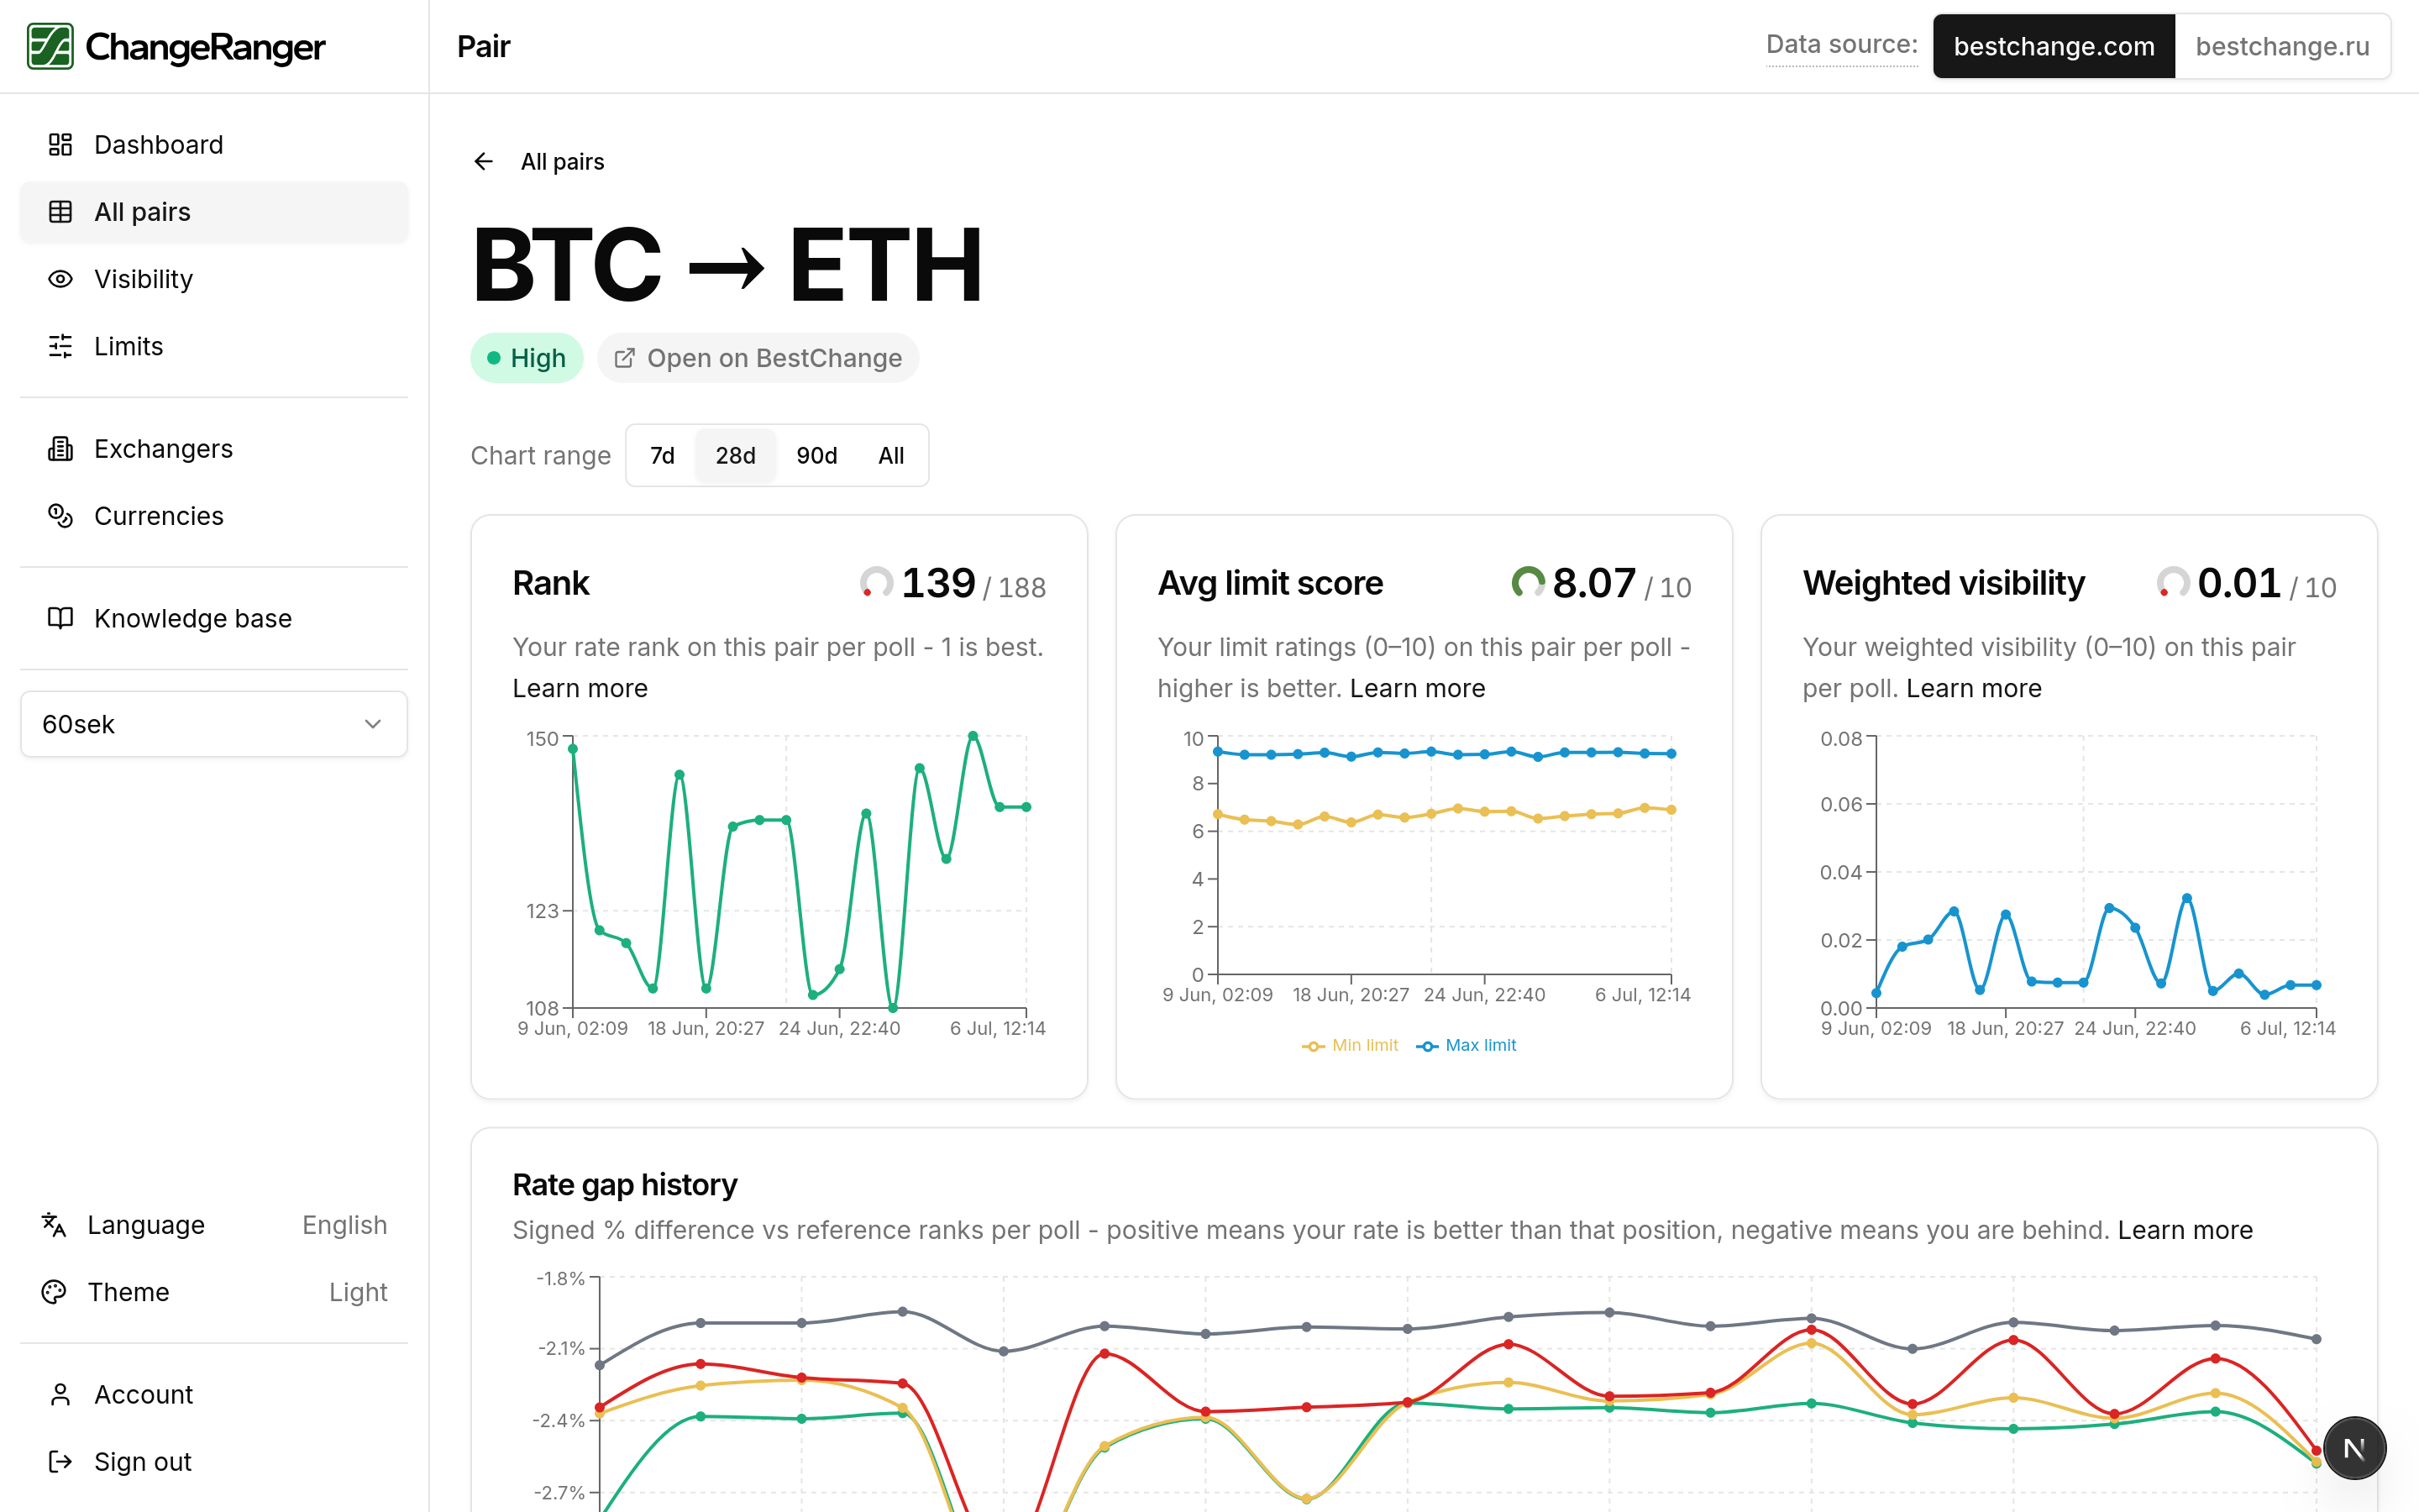Image resolution: width=2419 pixels, height=1512 pixels.
Task: Open the 60sek exchanger dropdown
Action: pyautogui.click(x=214, y=724)
